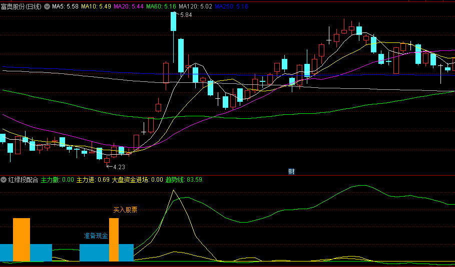Click the 准备现金 signal label
This screenshot has width=455, height=267.
[x=96, y=236]
